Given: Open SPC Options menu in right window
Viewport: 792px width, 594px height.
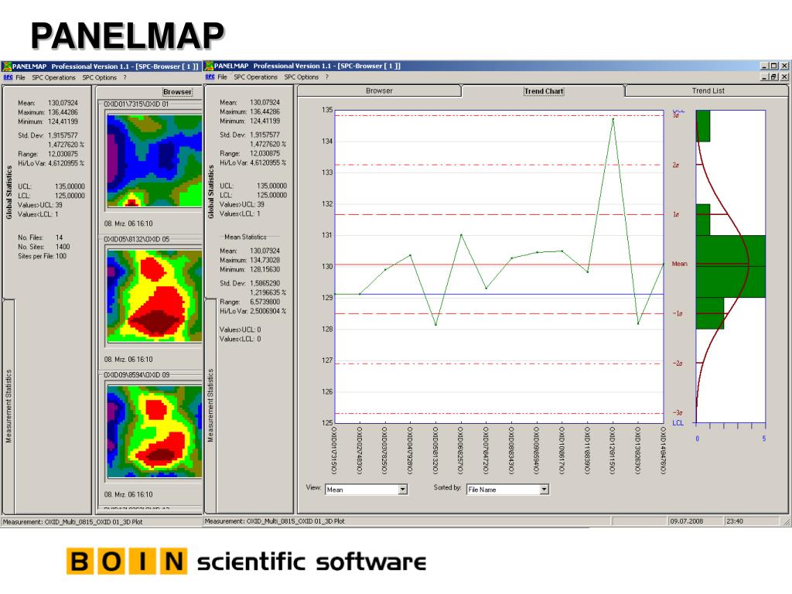Looking at the screenshot, I should pos(302,77).
